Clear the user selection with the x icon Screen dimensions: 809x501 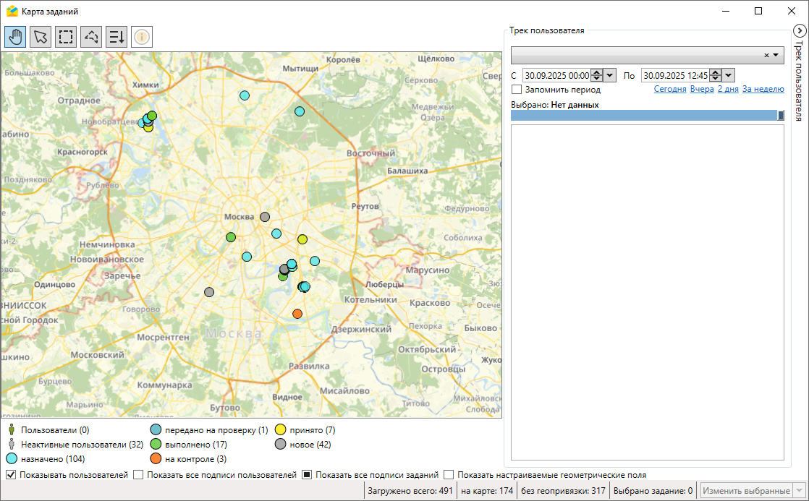(x=766, y=56)
